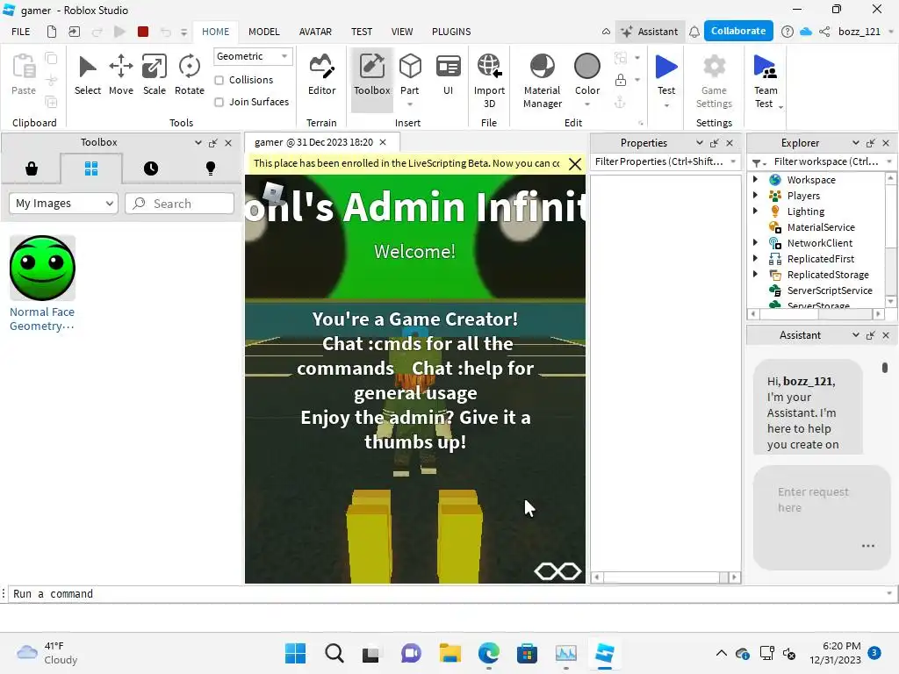Open Game Settings

click(x=714, y=80)
